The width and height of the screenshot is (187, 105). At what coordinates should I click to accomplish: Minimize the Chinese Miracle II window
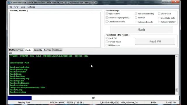point(165,2)
